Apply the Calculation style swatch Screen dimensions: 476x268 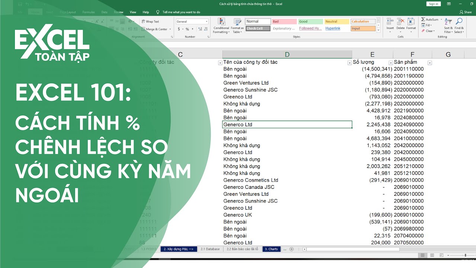coord(363,22)
